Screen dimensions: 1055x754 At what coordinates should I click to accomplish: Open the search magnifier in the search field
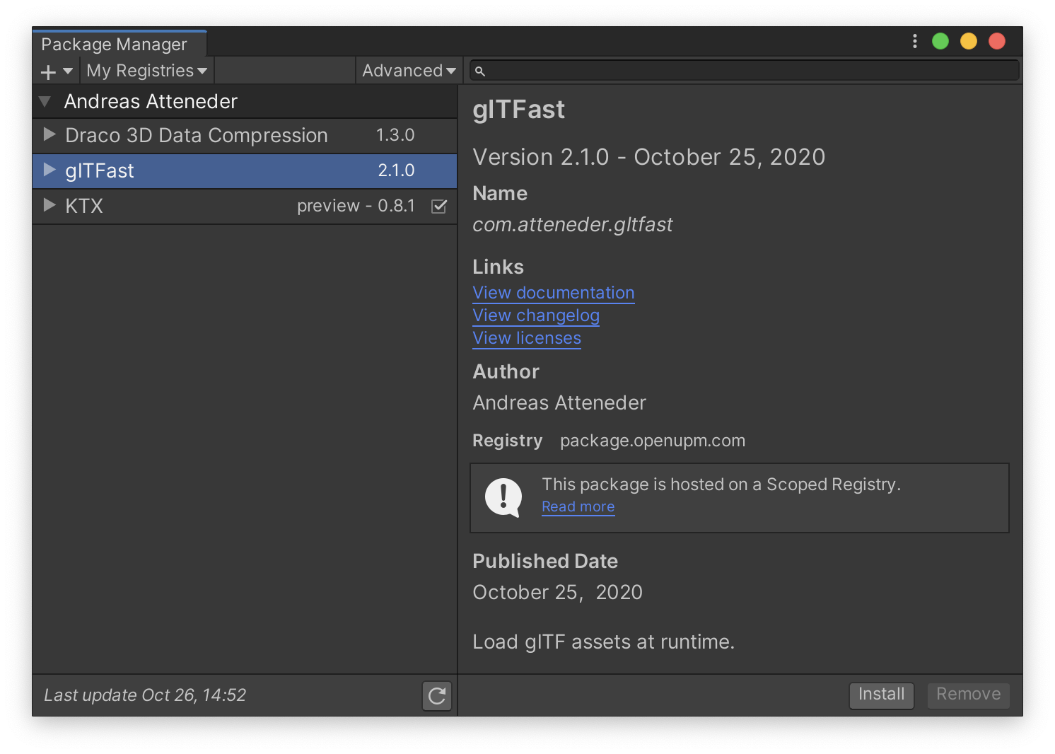pyautogui.click(x=481, y=71)
